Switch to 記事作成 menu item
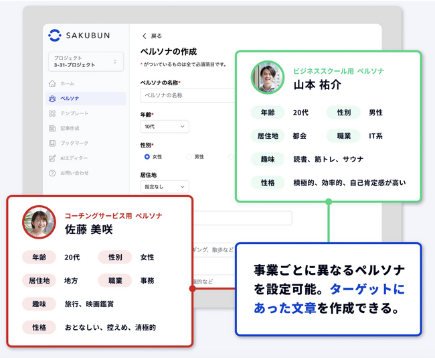 [70, 128]
